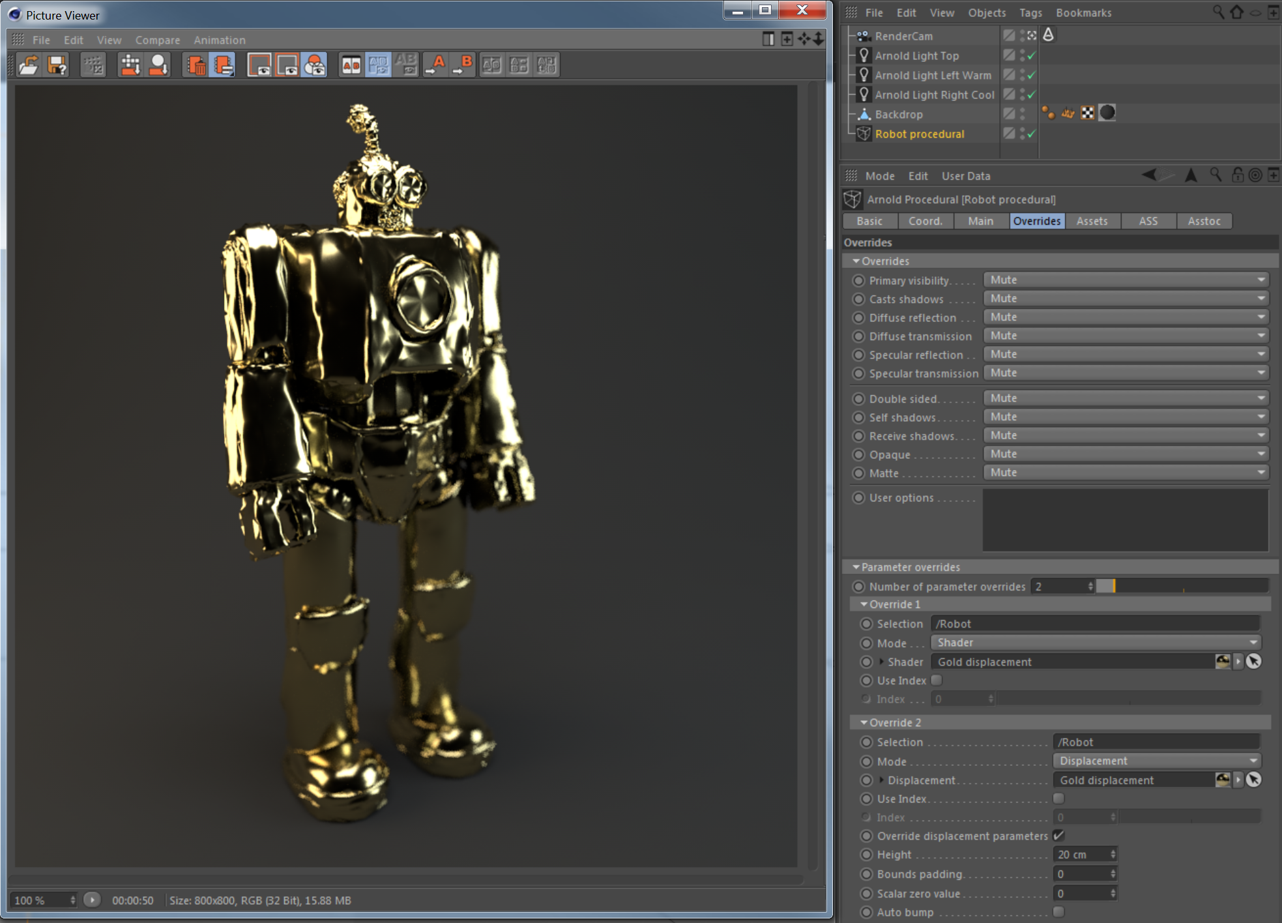This screenshot has width=1282, height=923.
Task: Open the Animation menu in Picture Viewer
Action: coord(219,40)
